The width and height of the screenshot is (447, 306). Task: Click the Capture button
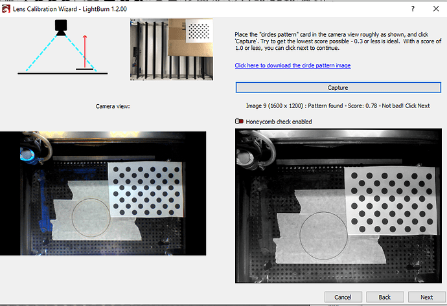338,87
